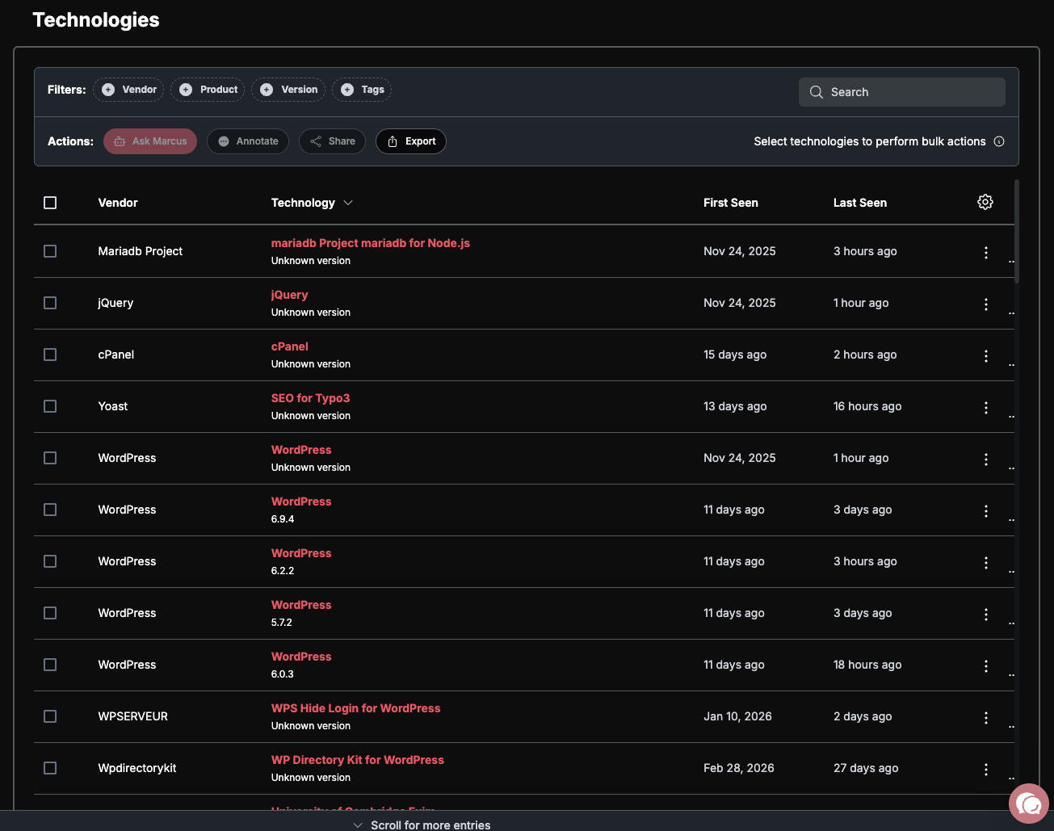Open row menu for Yoast
The width and height of the screenshot is (1054, 831).
pos(986,407)
